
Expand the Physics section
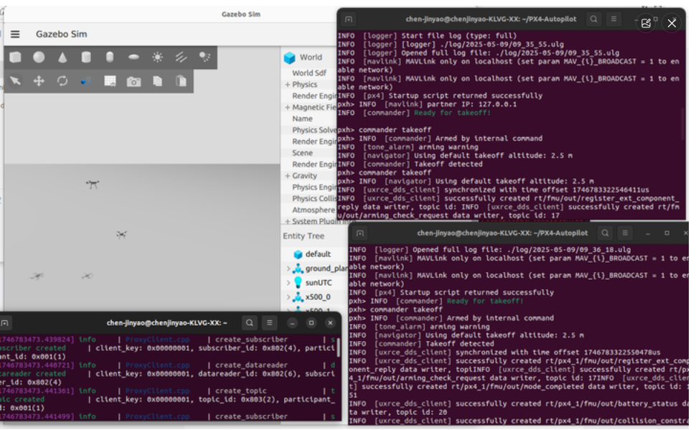(x=287, y=85)
